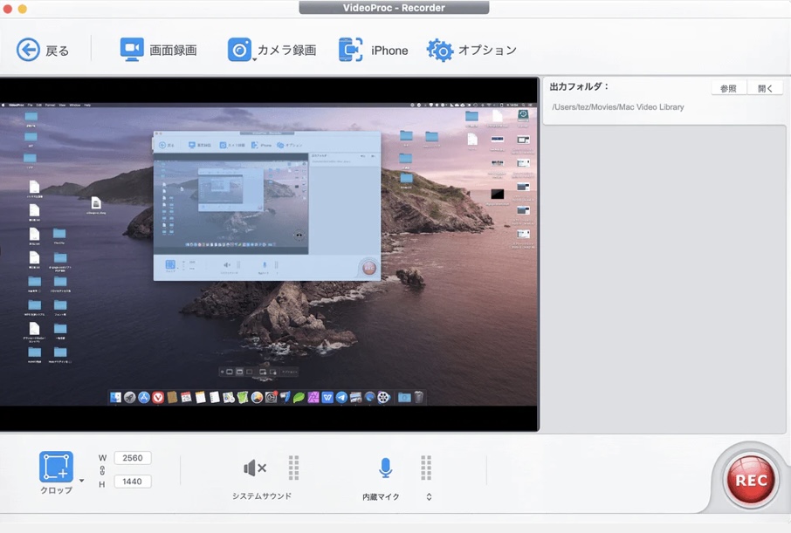Screen dimensions: 791x533
Task: Click 開く to open the output folder
Action: point(767,87)
